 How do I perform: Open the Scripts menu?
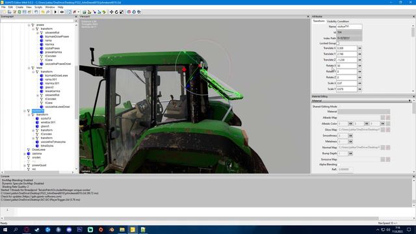pyautogui.click(x=38, y=7)
